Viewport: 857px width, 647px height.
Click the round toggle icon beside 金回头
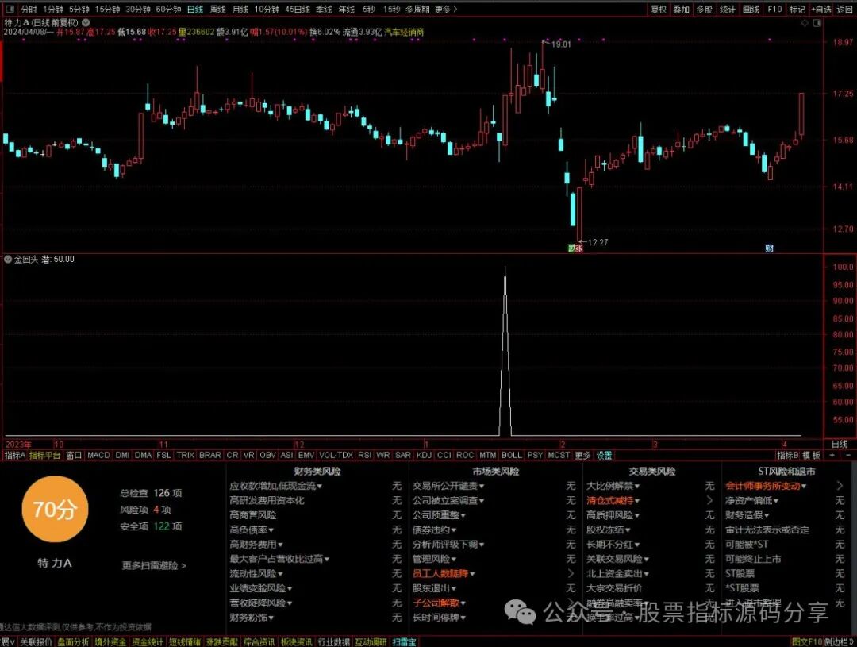(8, 260)
